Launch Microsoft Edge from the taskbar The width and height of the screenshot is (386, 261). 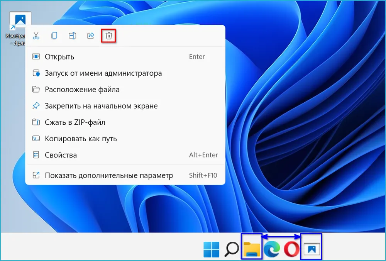click(x=272, y=250)
